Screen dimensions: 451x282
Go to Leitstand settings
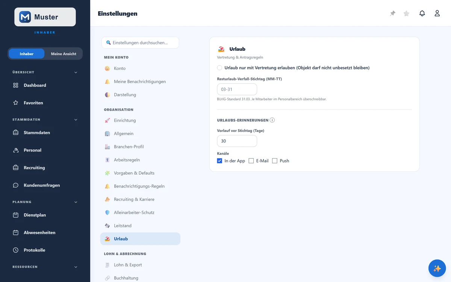click(x=140, y=226)
